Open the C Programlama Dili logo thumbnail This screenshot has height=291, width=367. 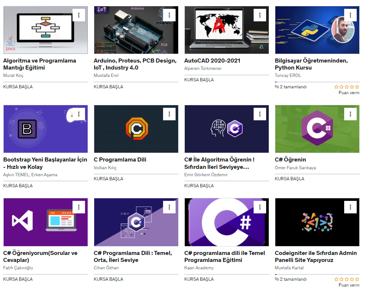pyautogui.click(x=136, y=129)
